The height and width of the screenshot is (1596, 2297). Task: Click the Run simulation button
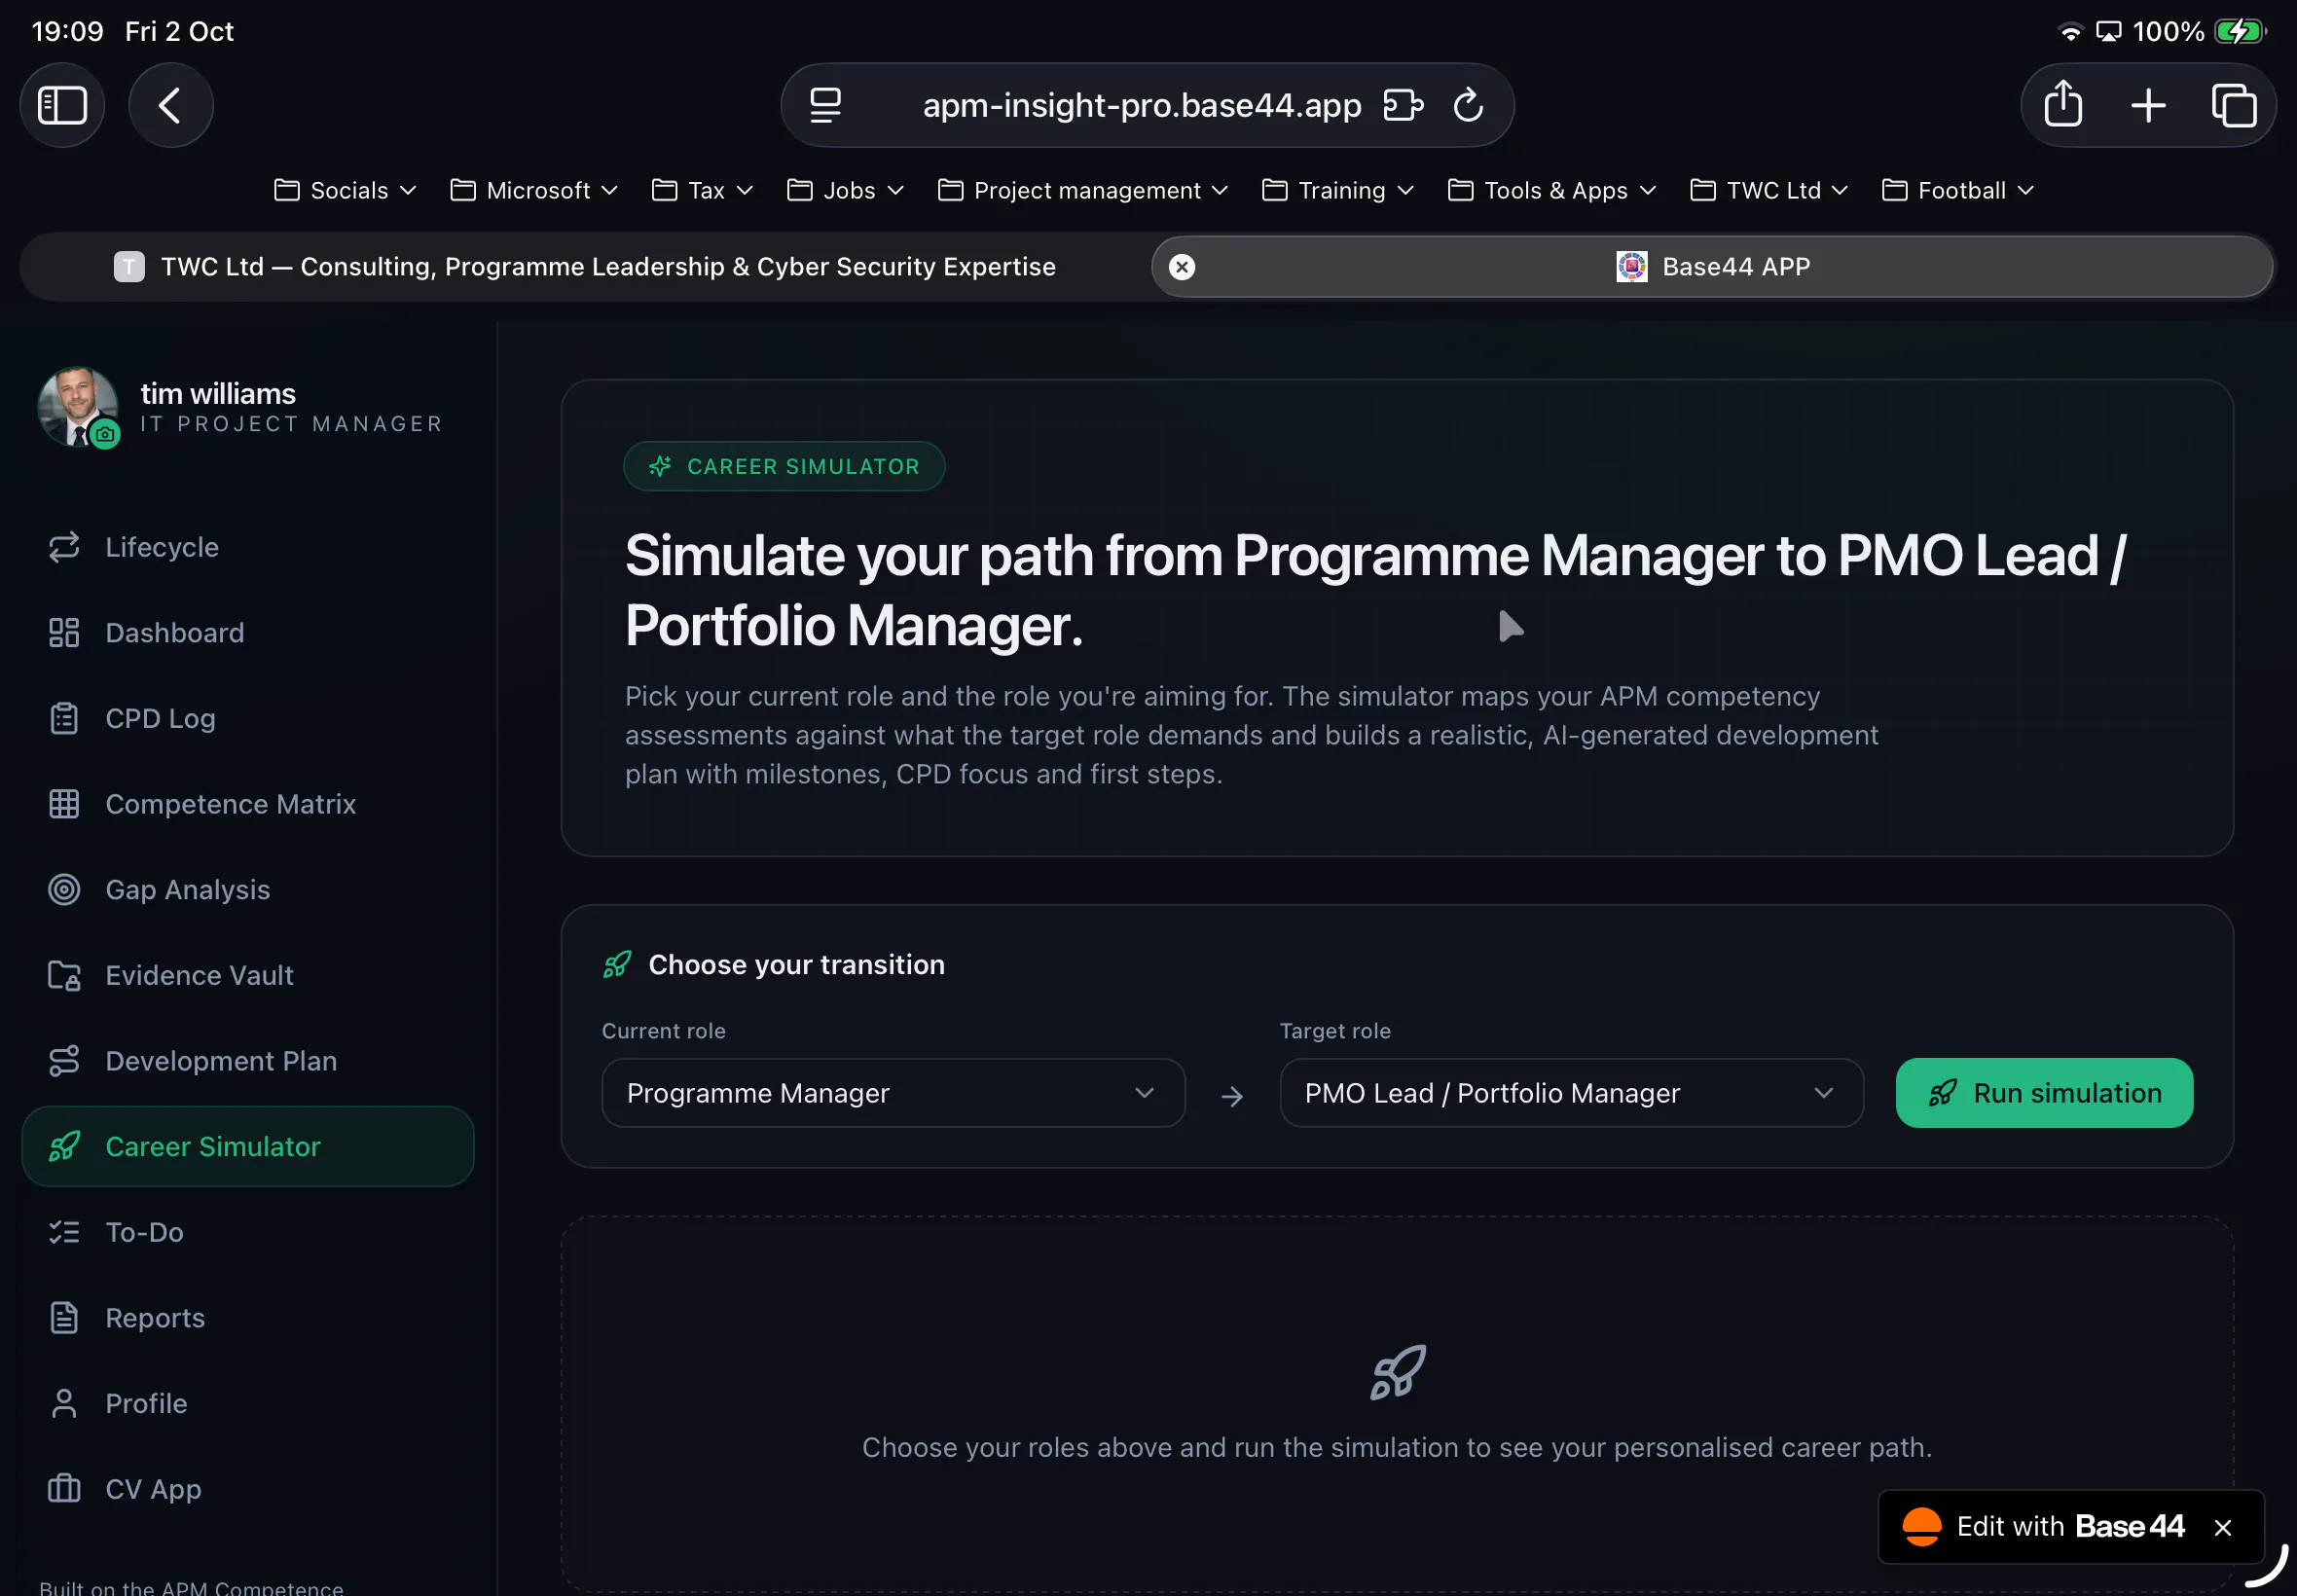[2044, 1093]
